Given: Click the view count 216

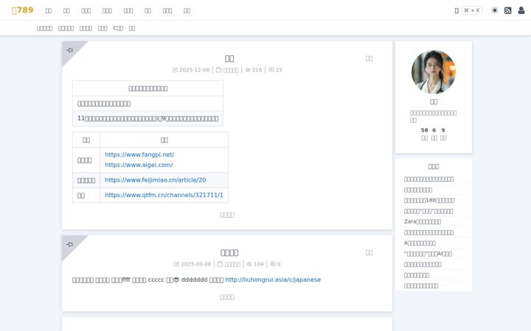Looking at the screenshot, I should coord(257,70).
